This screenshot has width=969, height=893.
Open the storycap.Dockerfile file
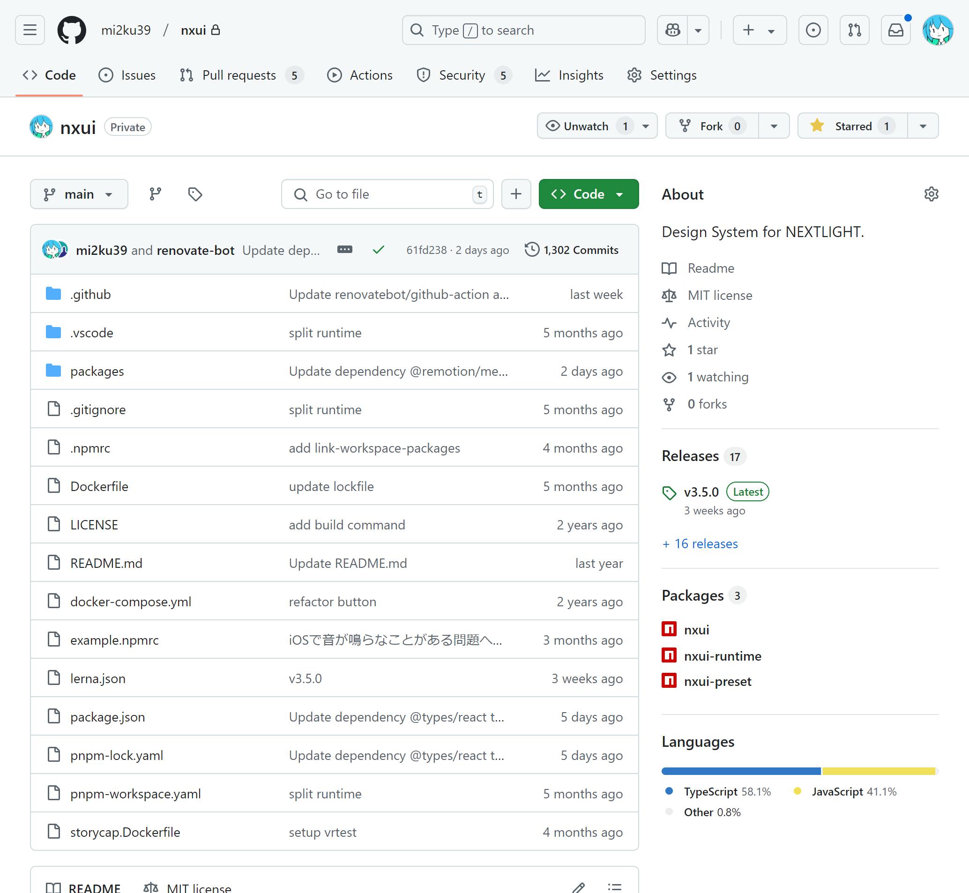tap(125, 832)
